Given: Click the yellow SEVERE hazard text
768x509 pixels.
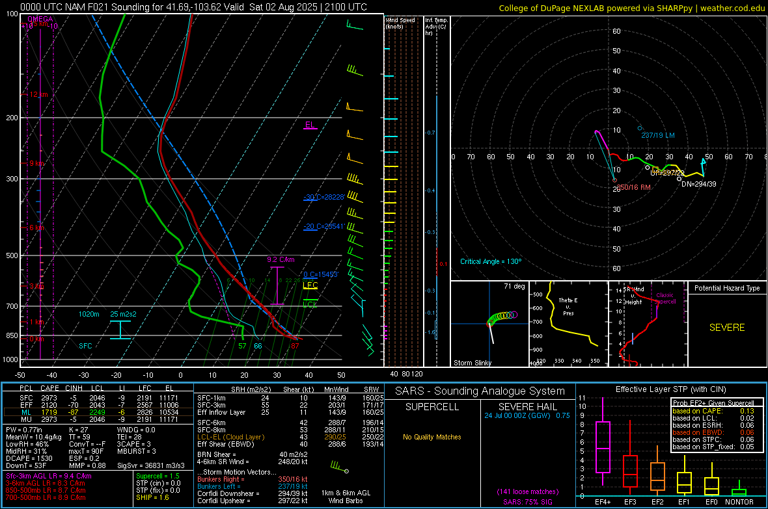Looking at the screenshot, I should coord(727,328).
